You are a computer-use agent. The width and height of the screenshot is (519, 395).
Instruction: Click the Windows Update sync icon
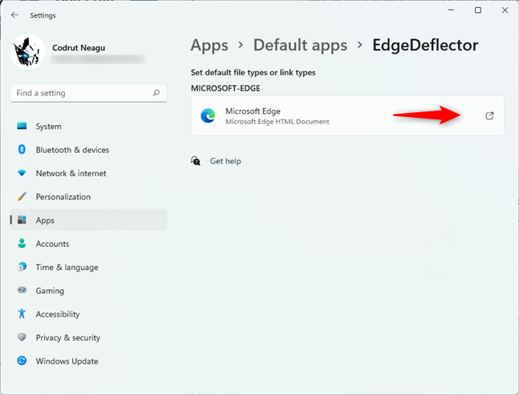pos(22,361)
